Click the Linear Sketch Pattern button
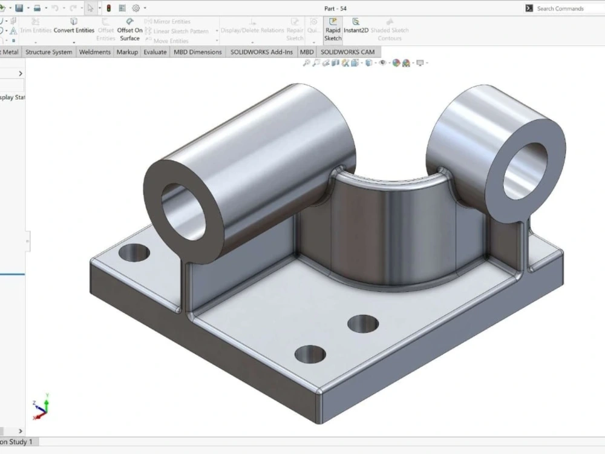The height and width of the screenshot is (454, 605). (177, 31)
